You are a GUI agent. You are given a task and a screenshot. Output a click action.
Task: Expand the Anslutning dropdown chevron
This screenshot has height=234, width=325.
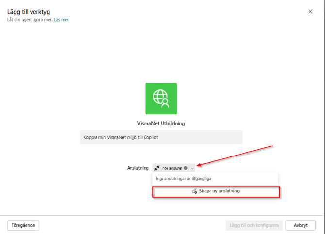click(x=192, y=168)
